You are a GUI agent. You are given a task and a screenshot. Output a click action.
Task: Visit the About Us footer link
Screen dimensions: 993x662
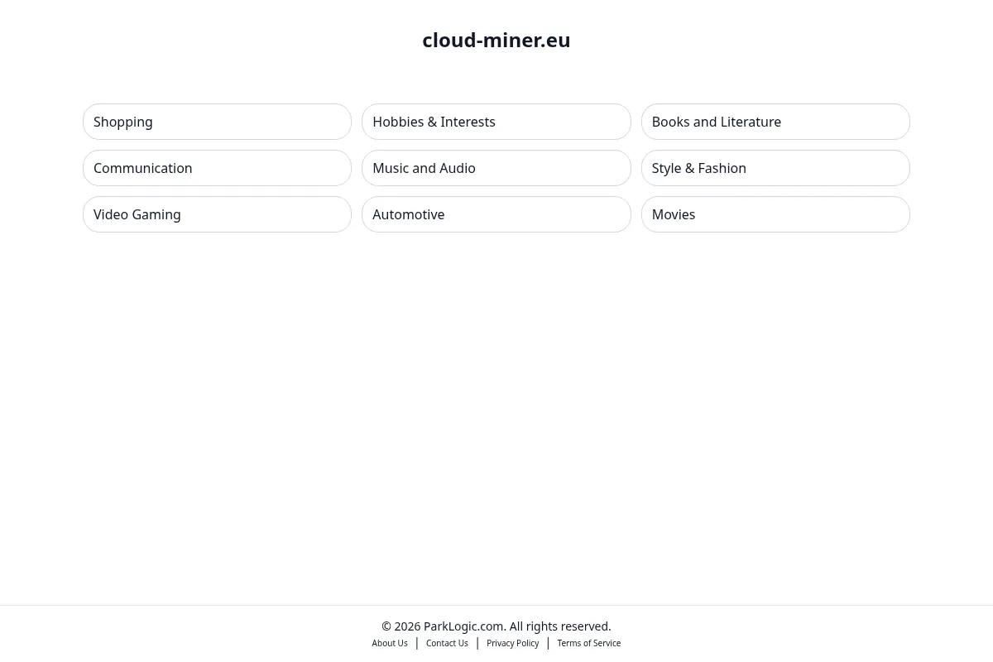pyautogui.click(x=390, y=643)
